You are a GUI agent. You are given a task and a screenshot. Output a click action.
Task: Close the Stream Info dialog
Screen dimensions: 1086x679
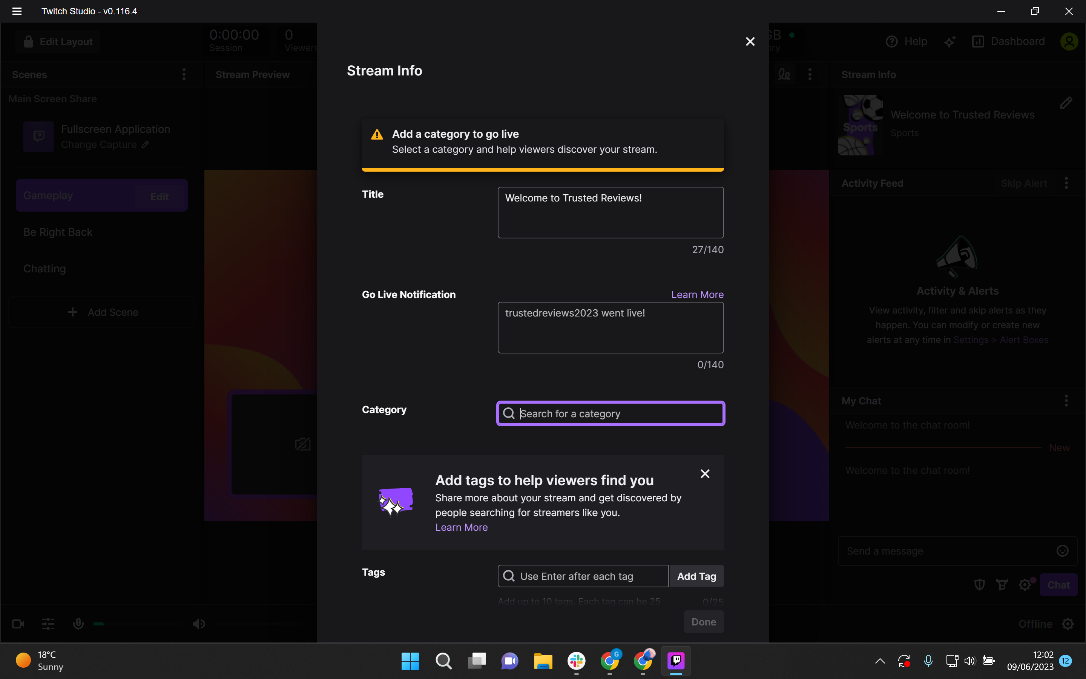tap(750, 42)
